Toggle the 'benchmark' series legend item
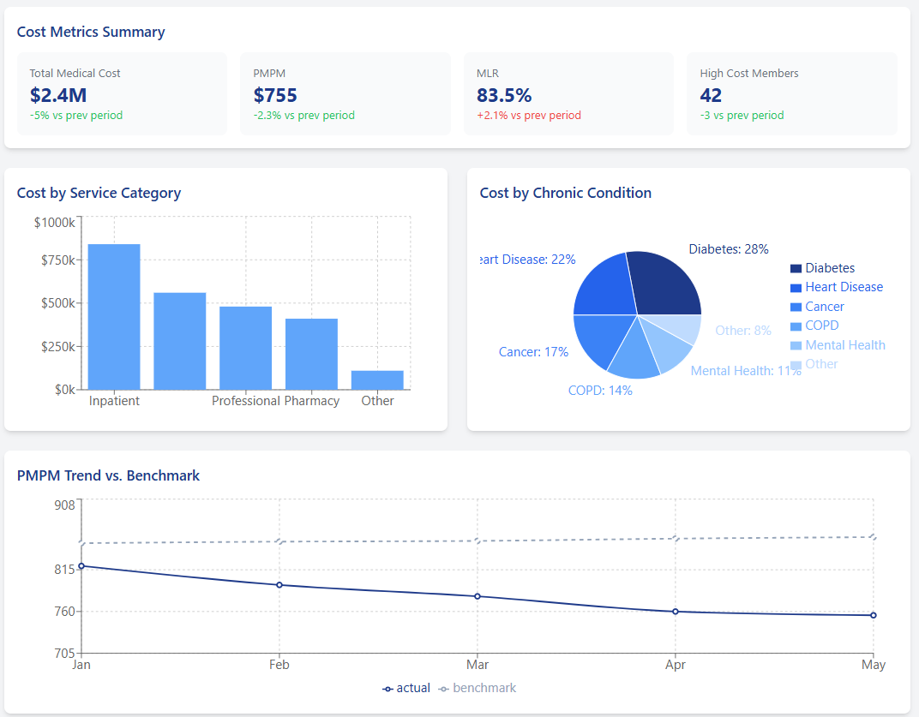The image size is (919, 717). (478, 688)
